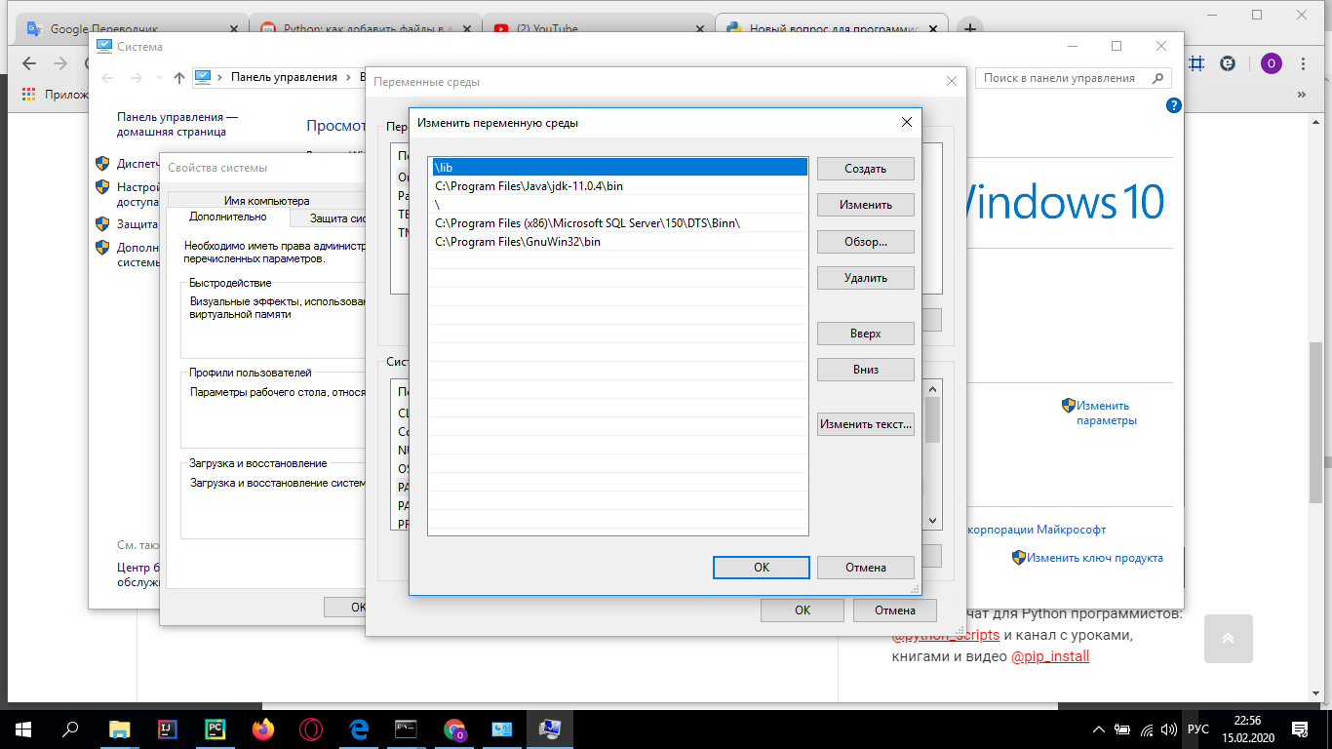Open Chrome three-dot menu
Screen dimensions: 1332x749
coord(1305,63)
